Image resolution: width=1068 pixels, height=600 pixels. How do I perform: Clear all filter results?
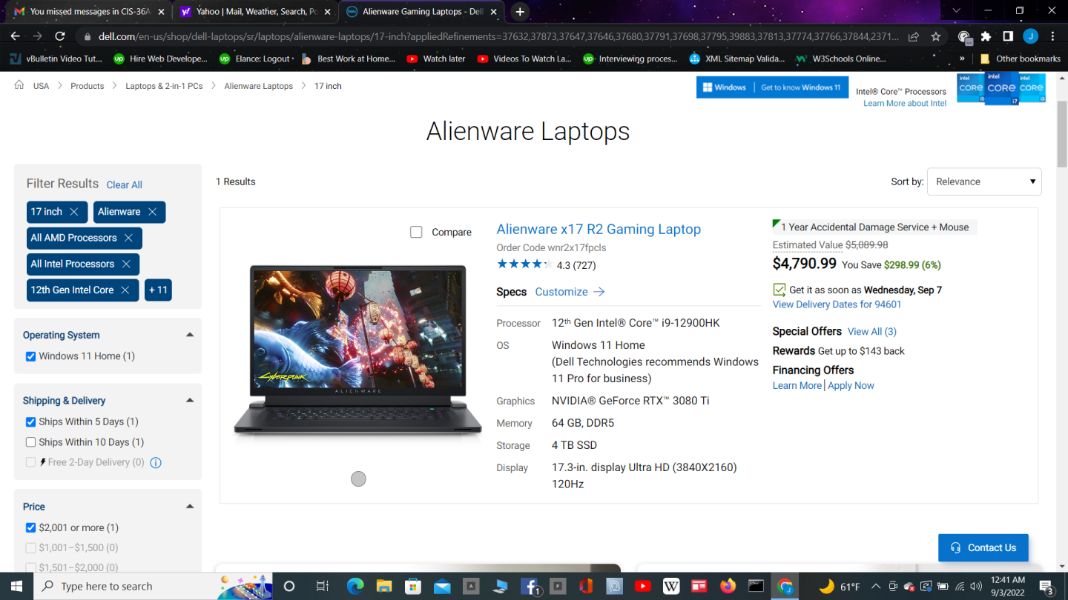124,184
